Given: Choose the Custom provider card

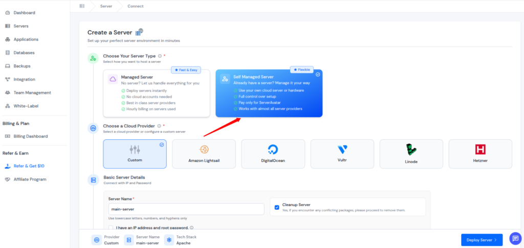Looking at the screenshot, I should 135,154.
